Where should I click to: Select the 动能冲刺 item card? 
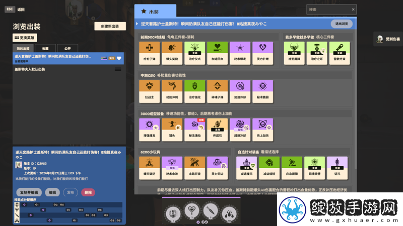[172, 91]
